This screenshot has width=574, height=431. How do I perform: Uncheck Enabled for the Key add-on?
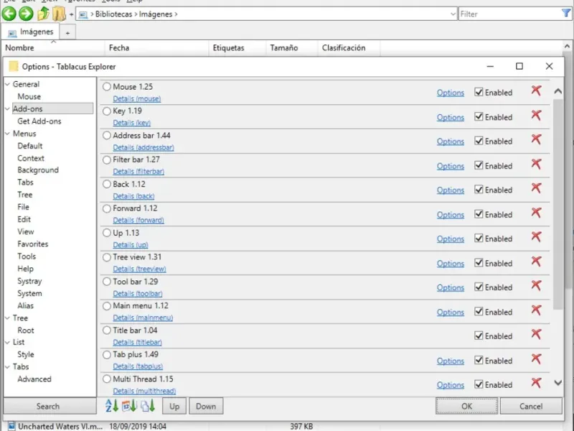(x=479, y=116)
